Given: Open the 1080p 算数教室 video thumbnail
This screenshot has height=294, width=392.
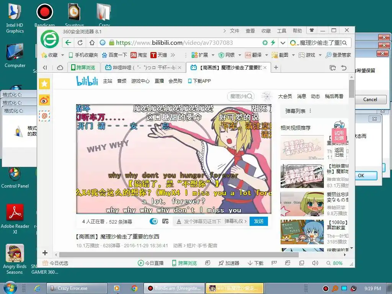Looking at the screenshot, I should click(302, 232).
